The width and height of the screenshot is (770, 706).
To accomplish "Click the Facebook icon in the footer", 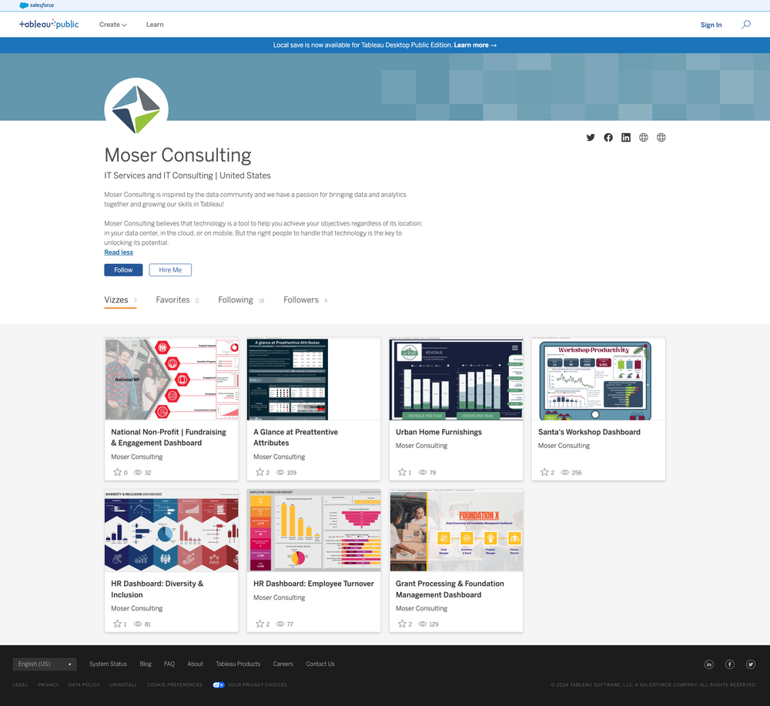I will pos(729,664).
